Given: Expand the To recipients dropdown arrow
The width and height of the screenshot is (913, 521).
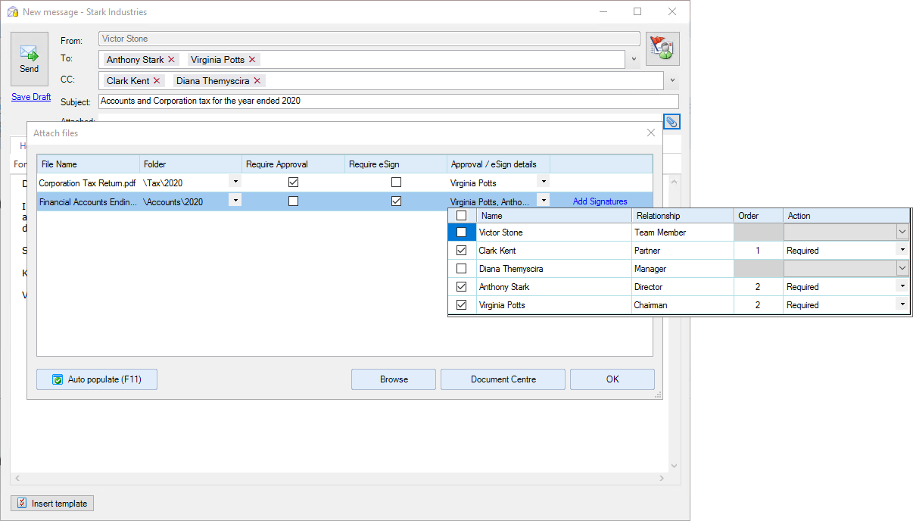Looking at the screenshot, I should pos(634,59).
